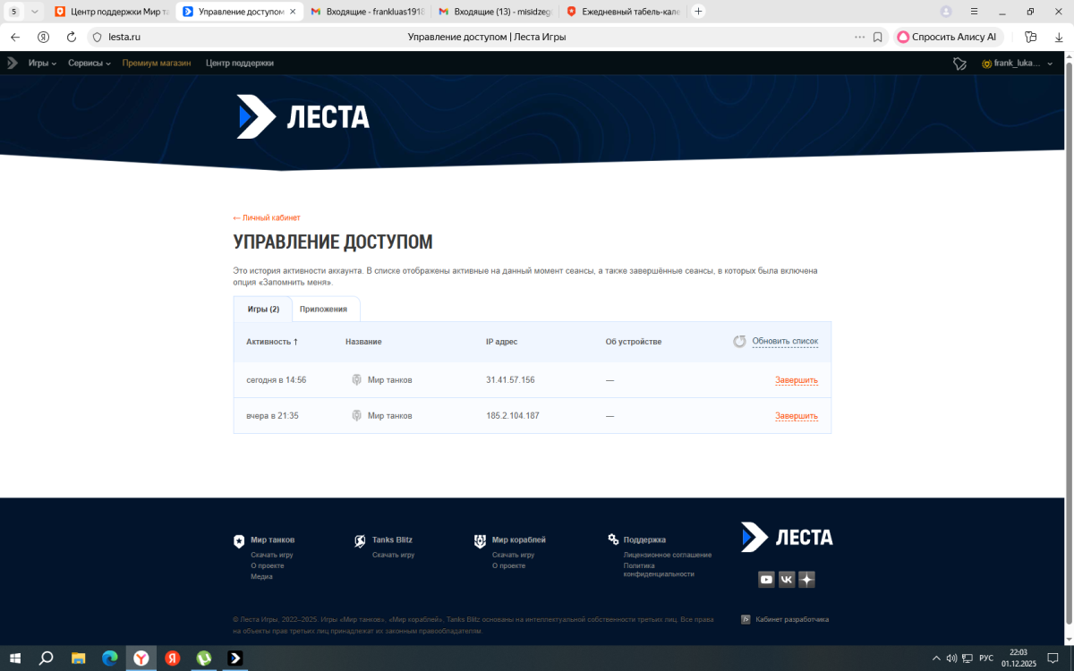Open Политика конфиденциальности footer link
Viewport: 1074px width, 671px height.
(659, 570)
